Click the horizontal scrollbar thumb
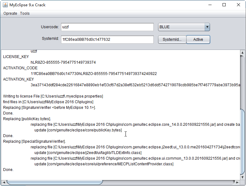The height and width of the screenshot is (186, 246). coord(55,182)
